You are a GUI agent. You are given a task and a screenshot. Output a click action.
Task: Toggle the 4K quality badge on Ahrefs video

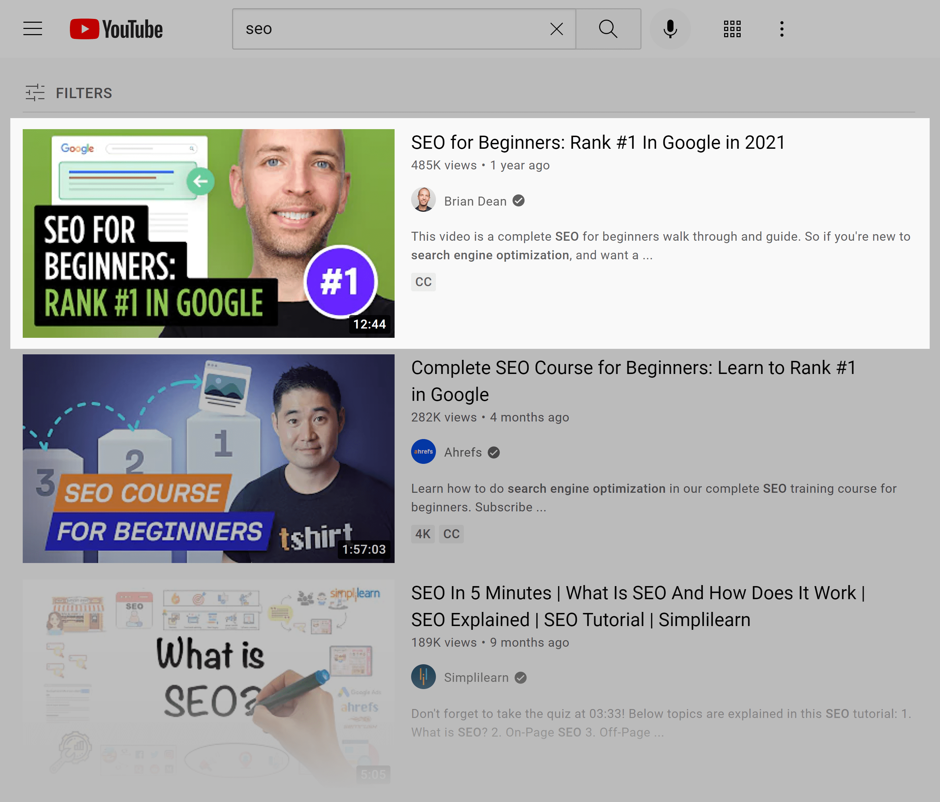point(423,533)
